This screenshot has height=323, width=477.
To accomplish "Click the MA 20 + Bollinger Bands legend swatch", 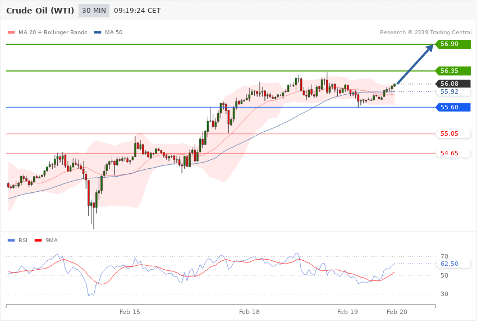I will click(x=11, y=32).
